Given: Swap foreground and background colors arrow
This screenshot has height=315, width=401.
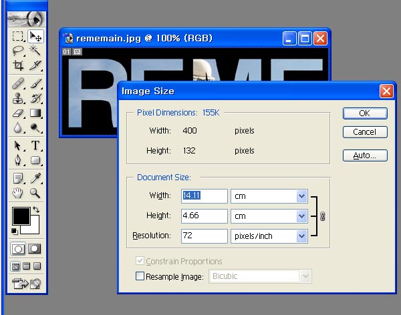Looking at the screenshot, I should pos(36,210).
